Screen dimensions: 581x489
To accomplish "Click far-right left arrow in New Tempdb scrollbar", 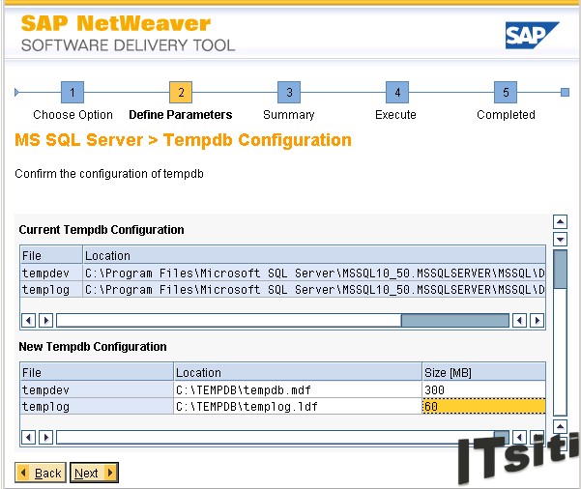I will [519, 437].
